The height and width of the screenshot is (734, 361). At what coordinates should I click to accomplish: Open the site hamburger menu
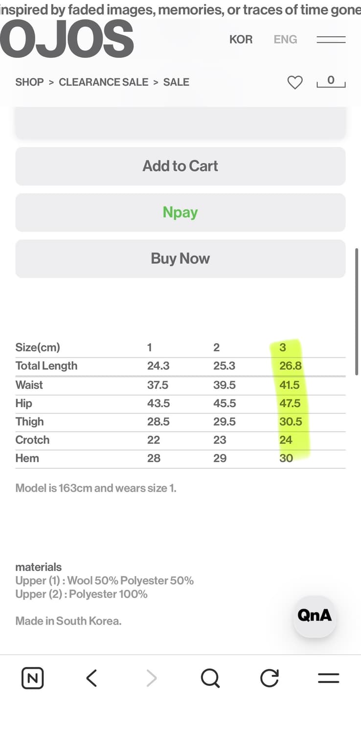331,40
